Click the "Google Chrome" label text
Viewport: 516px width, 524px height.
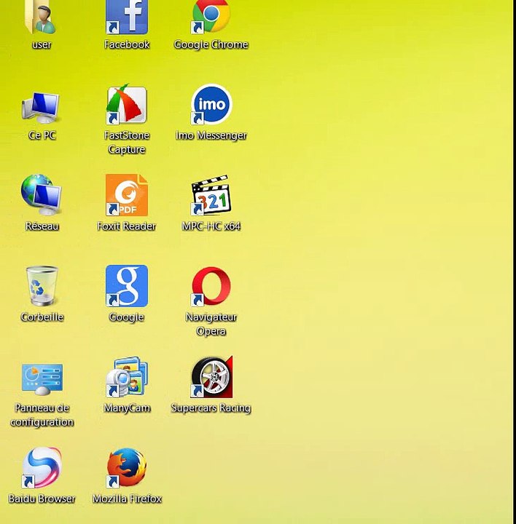pos(211,44)
